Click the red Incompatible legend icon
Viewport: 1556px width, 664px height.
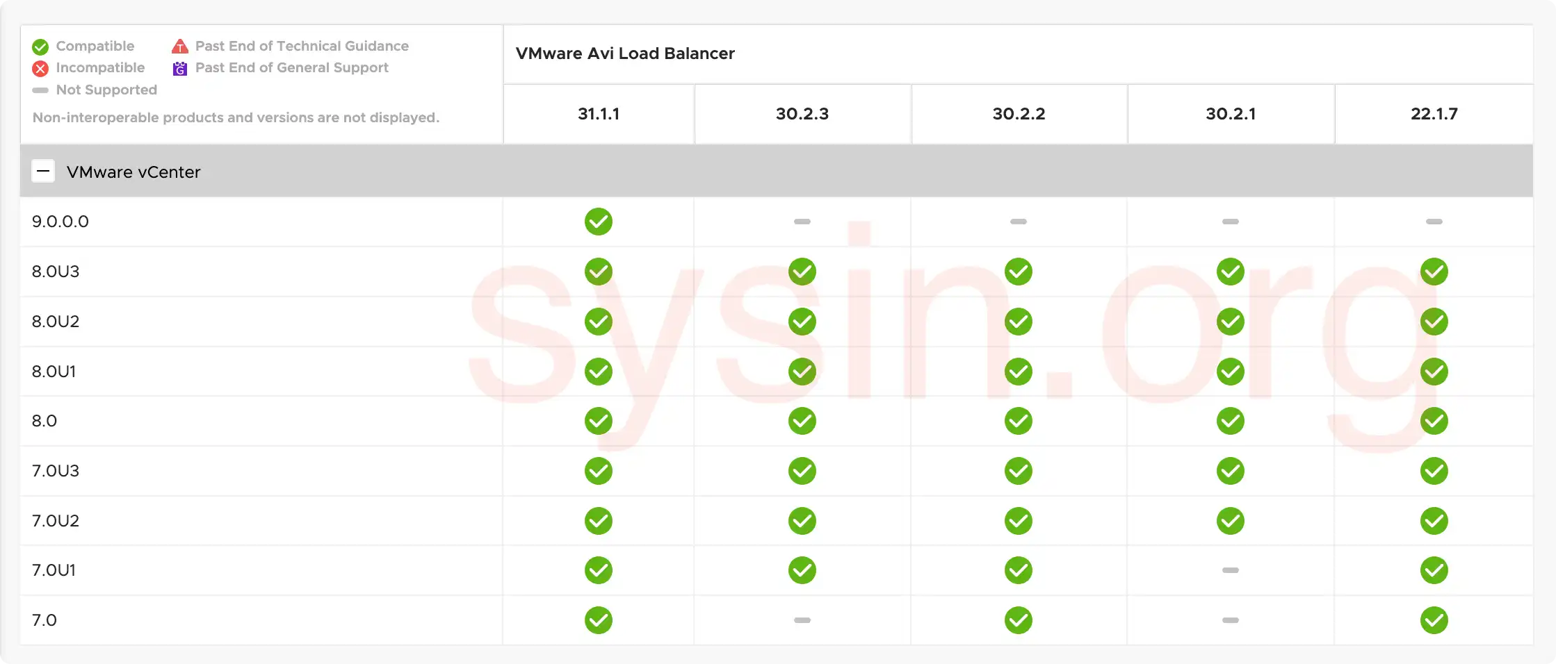coord(40,68)
